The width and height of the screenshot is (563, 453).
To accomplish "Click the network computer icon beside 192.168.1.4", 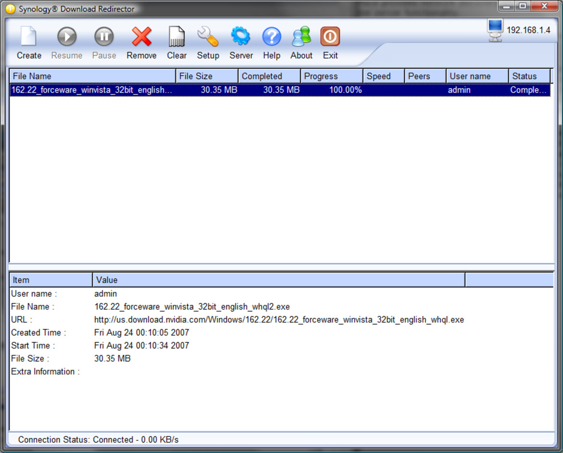I will click(495, 30).
